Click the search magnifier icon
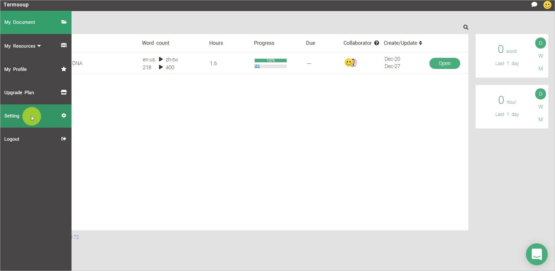 pos(466,27)
